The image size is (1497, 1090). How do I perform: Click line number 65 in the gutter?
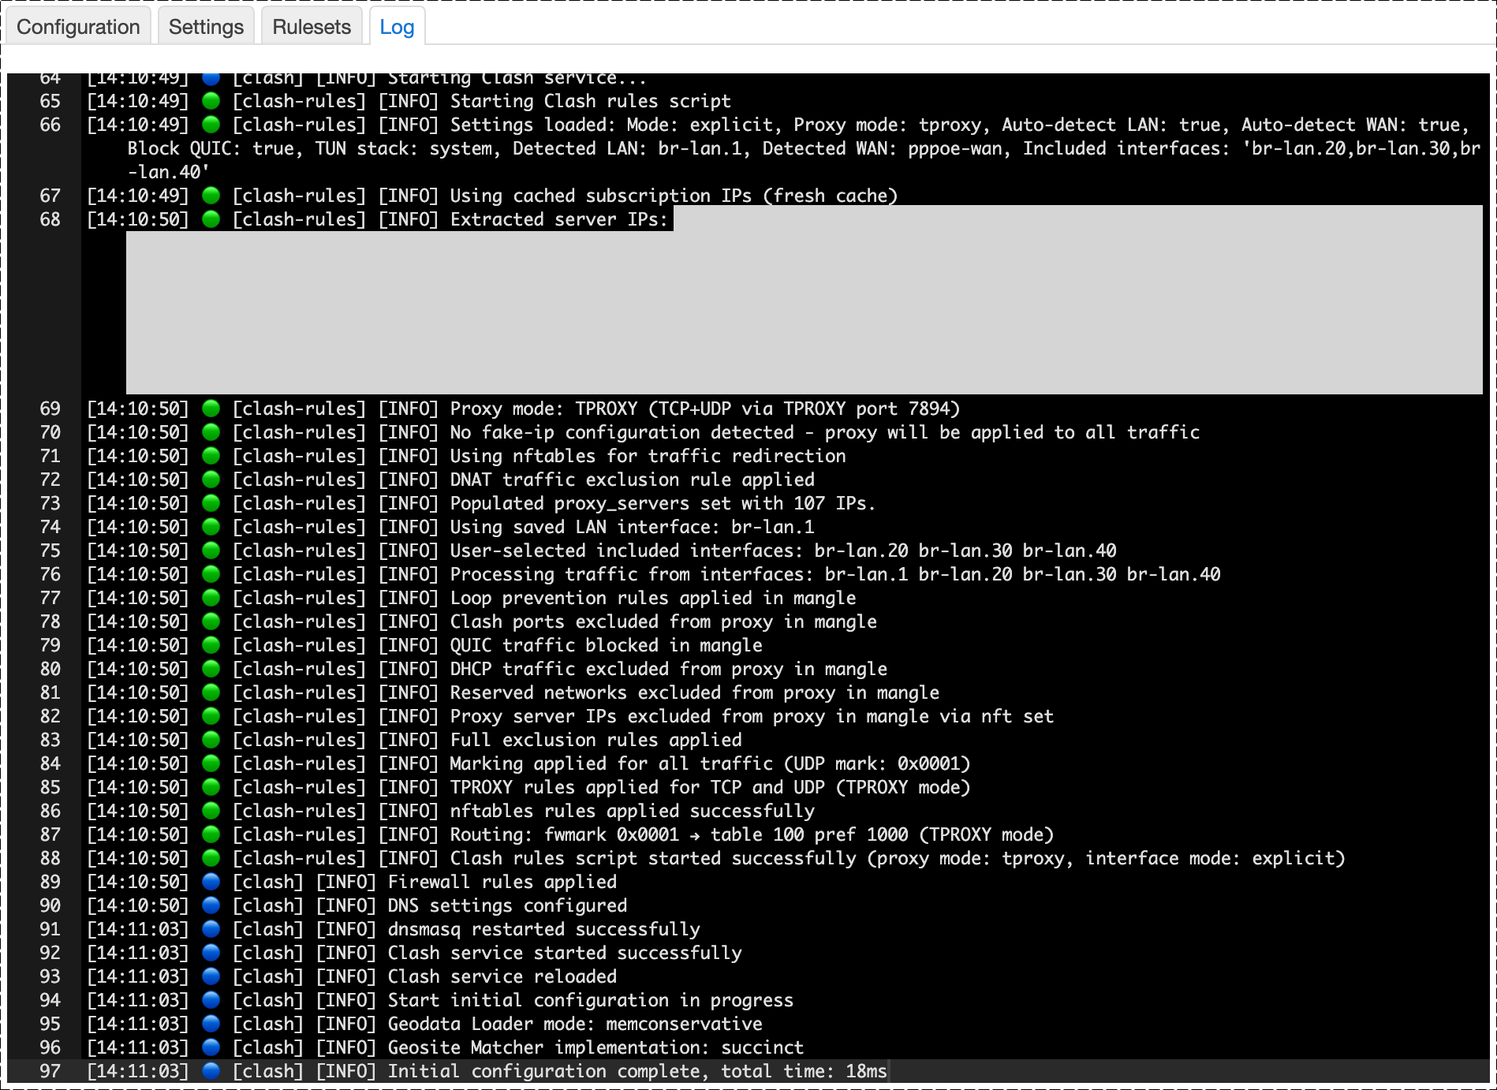50,101
